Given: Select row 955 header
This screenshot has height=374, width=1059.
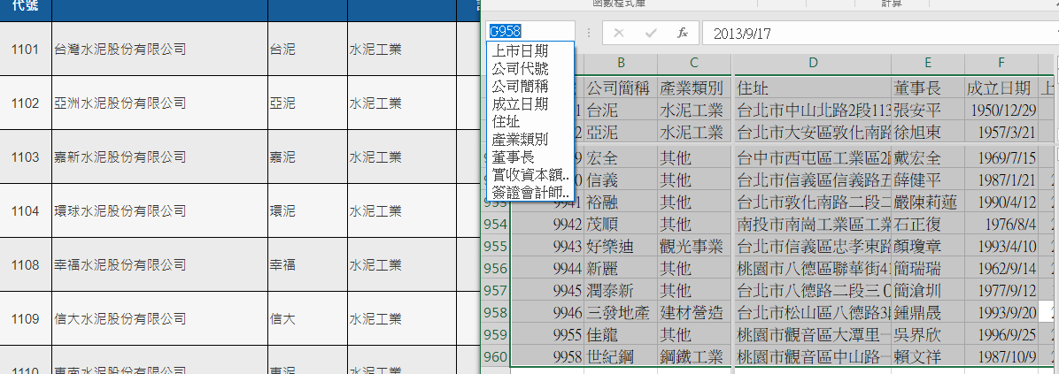Looking at the screenshot, I should tap(496, 246).
